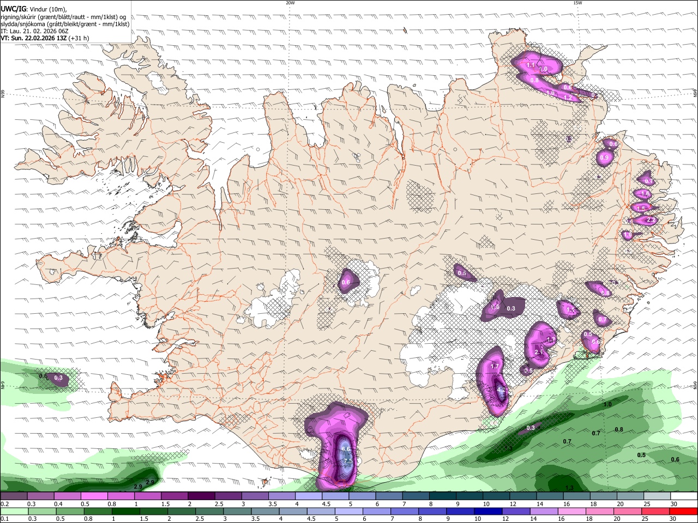Click the 'Vindur (10m)' header text
698x523 pixels.
47,9
